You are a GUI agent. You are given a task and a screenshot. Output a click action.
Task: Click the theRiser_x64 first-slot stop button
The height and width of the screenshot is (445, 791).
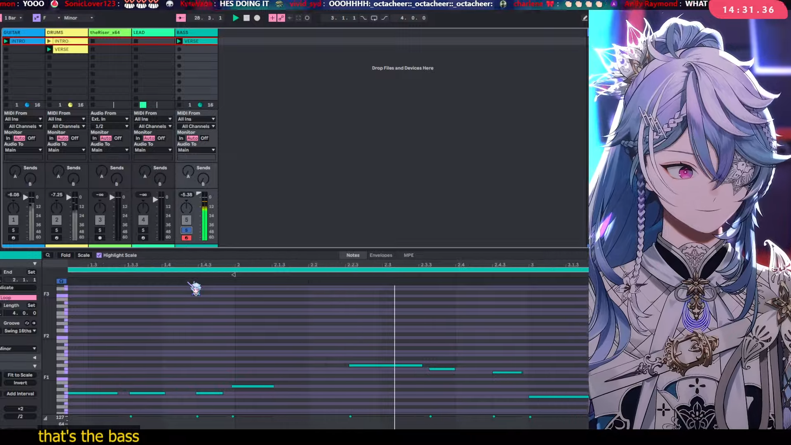(x=93, y=41)
